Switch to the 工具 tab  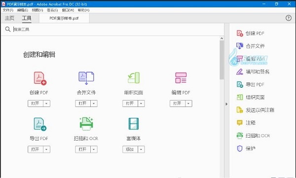[x=27, y=18]
